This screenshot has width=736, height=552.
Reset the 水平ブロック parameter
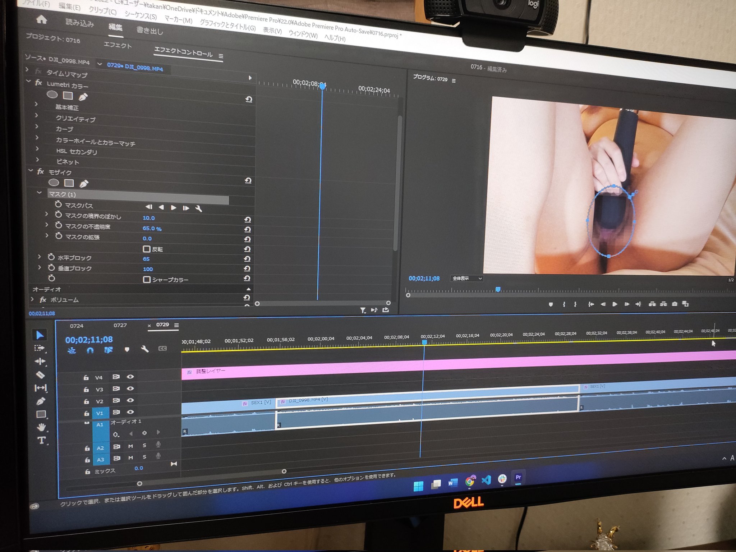tap(247, 259)
